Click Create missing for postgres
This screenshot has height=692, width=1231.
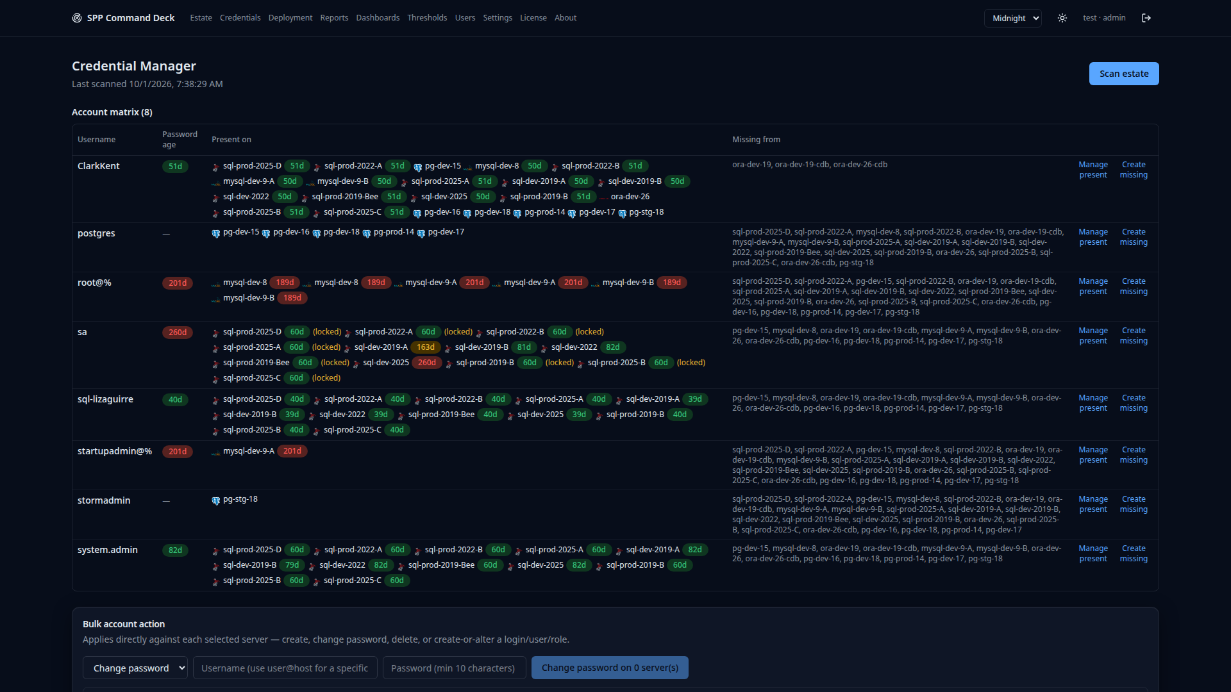pos(1134,237)
